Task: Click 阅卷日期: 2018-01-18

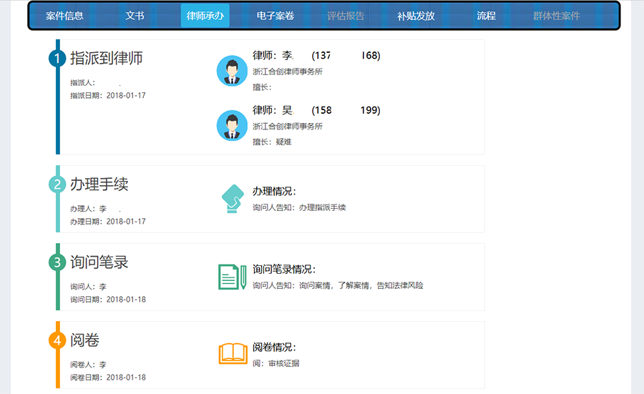Action: [x=108, y=377]
